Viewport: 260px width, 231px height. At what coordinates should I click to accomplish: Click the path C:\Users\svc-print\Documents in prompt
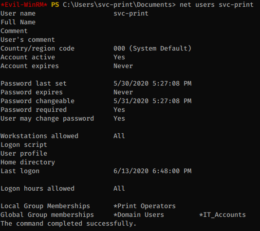tap(119, 5)
